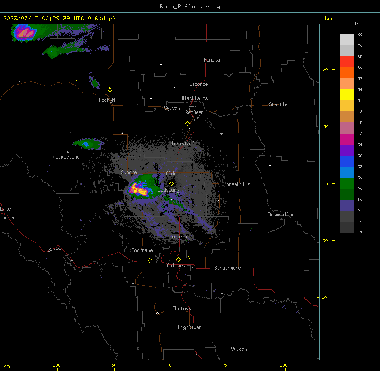Screen dimensions: 380x371
Task: Click the RockyMH label
Action: (108, 100)
